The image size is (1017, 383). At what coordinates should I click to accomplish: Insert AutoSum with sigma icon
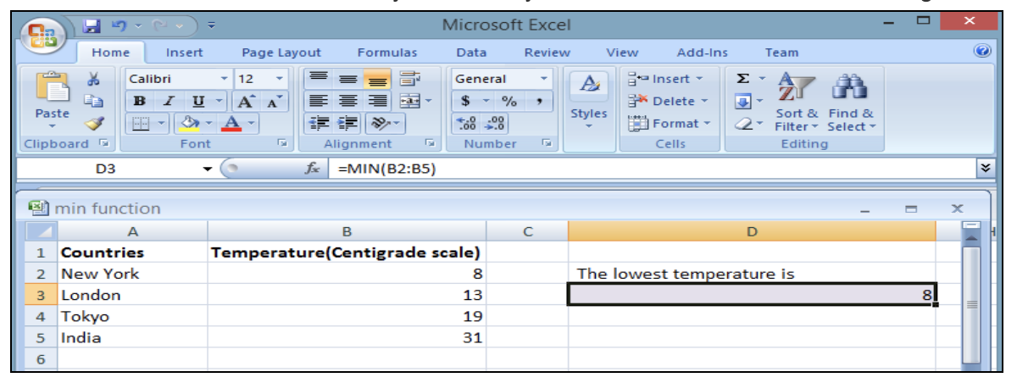[x=742, y=79]
